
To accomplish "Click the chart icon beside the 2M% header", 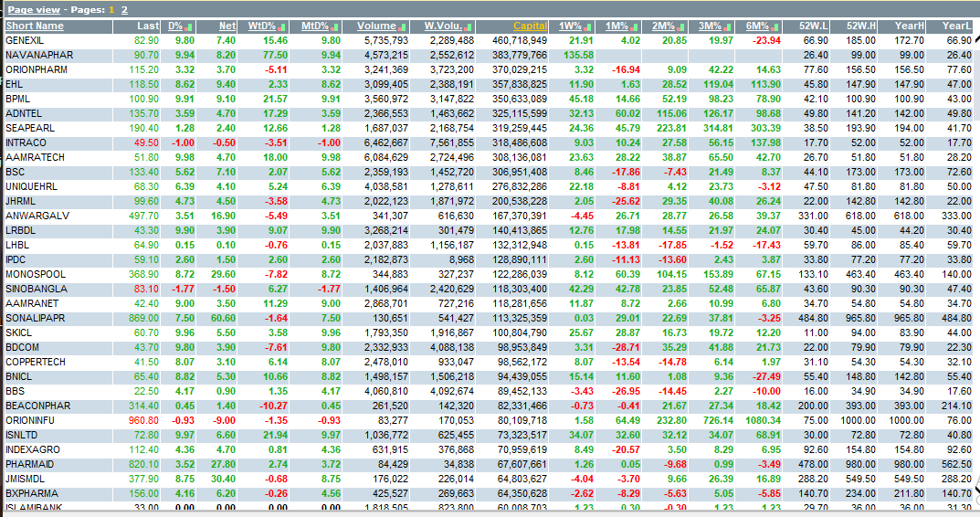I will point(680,26).
